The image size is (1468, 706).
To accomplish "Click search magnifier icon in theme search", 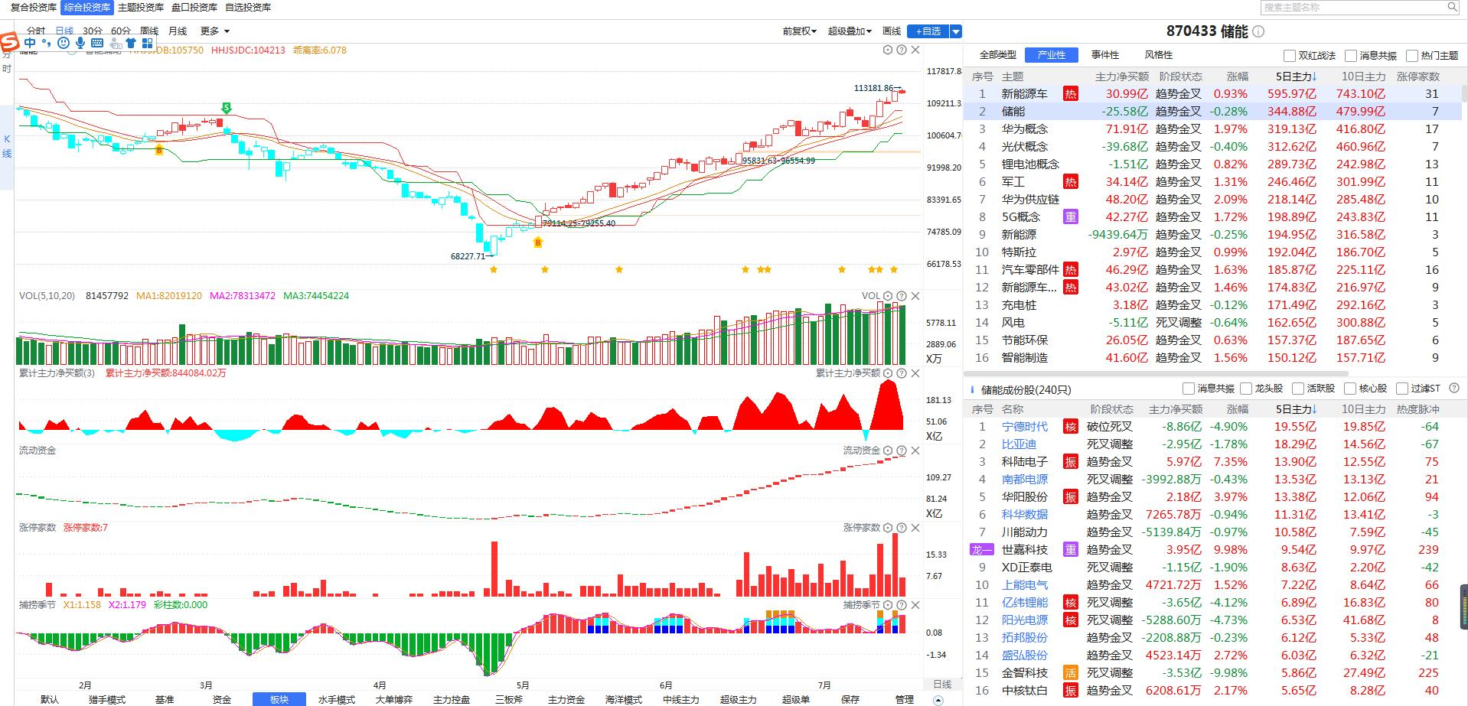I will tap(1452, 7).
